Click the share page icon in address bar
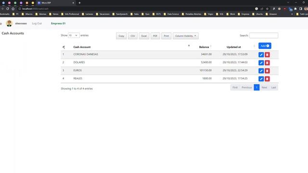The width and height of the screenshot is (308, 173). tap(262, 9)
